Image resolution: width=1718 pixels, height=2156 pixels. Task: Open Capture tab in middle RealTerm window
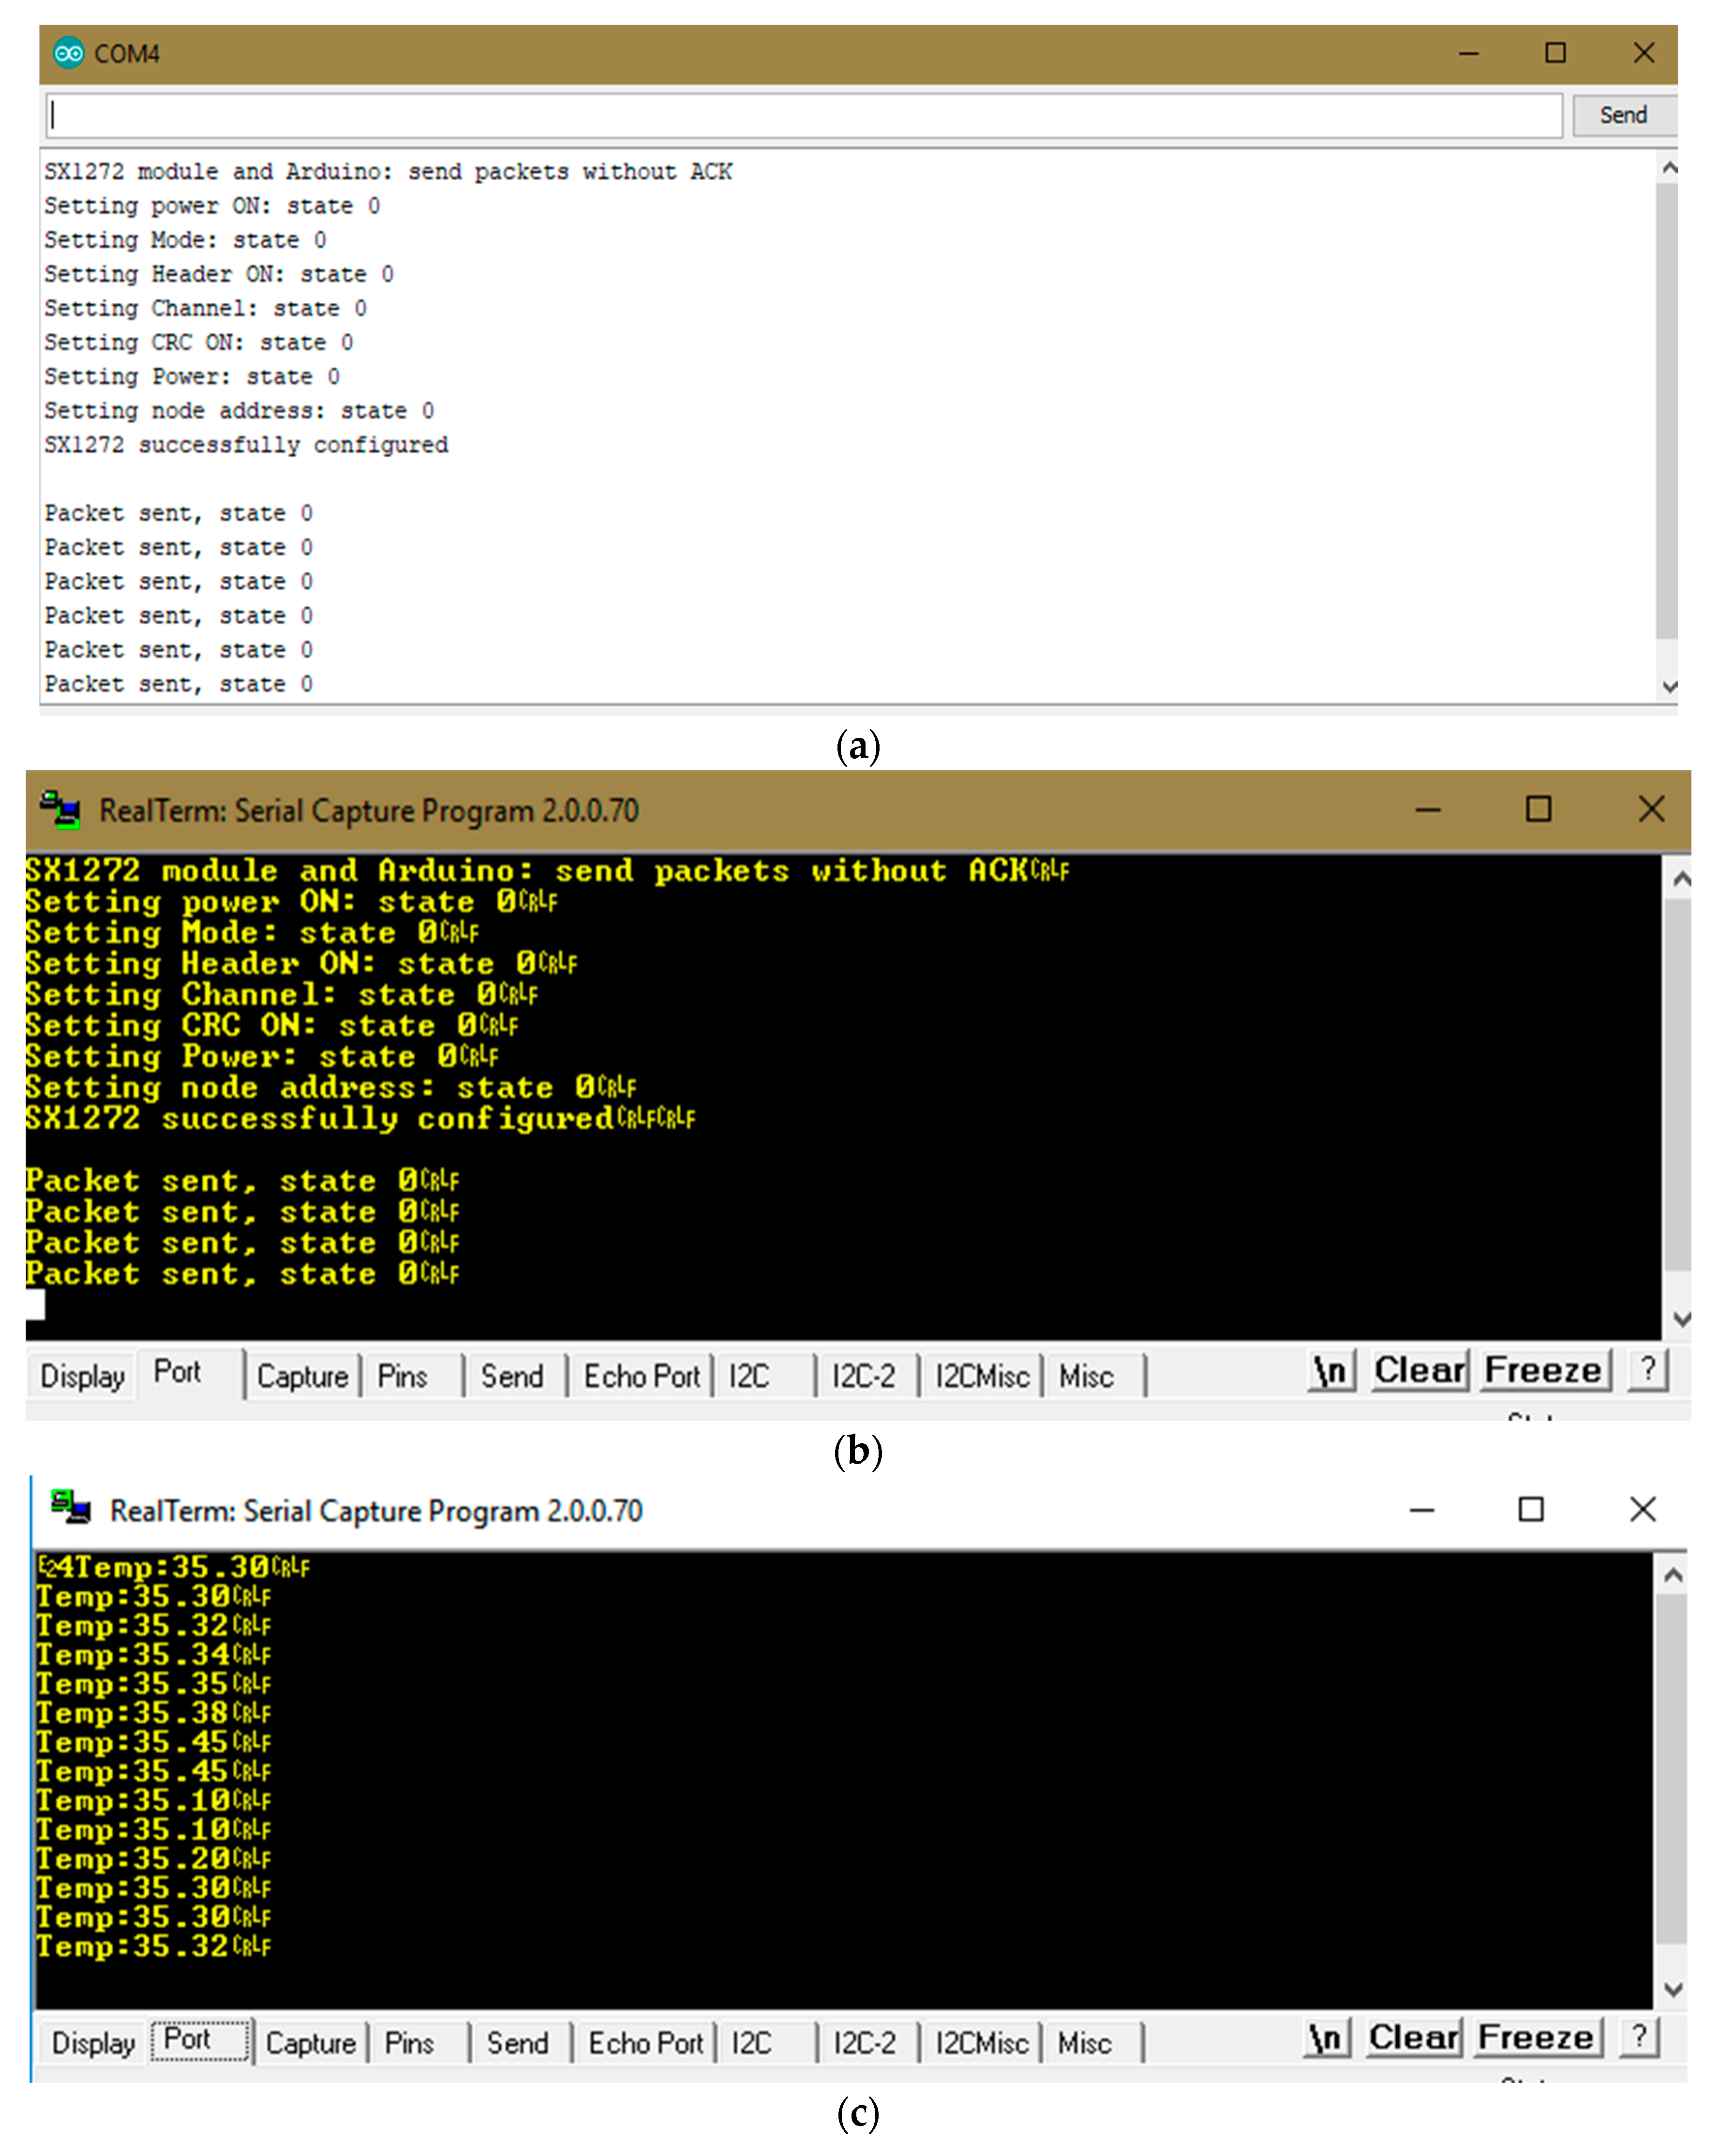coord(302,1376)
